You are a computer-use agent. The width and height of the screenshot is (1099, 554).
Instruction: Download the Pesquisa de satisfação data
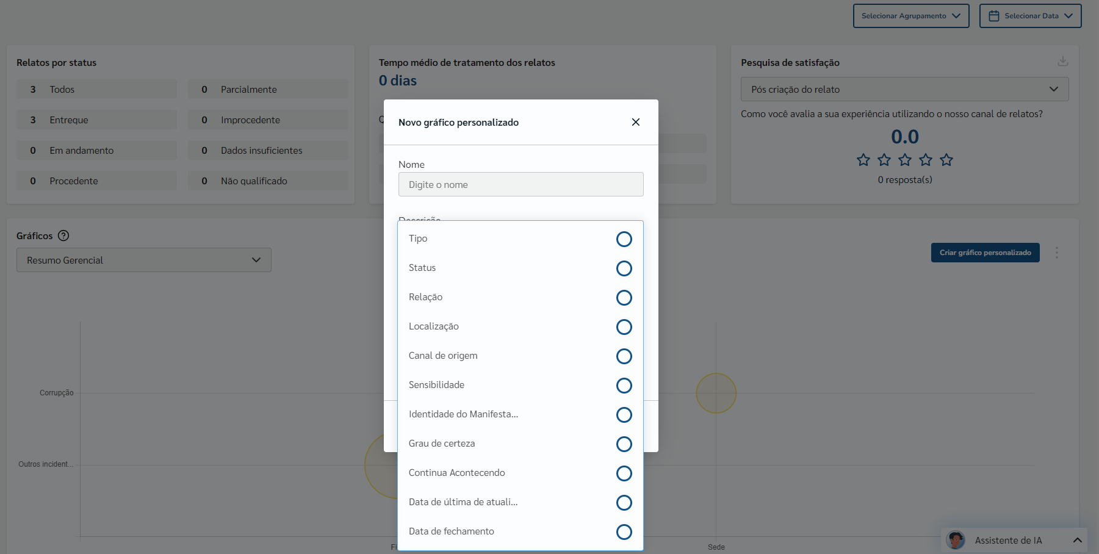(x=1063, y=62)
